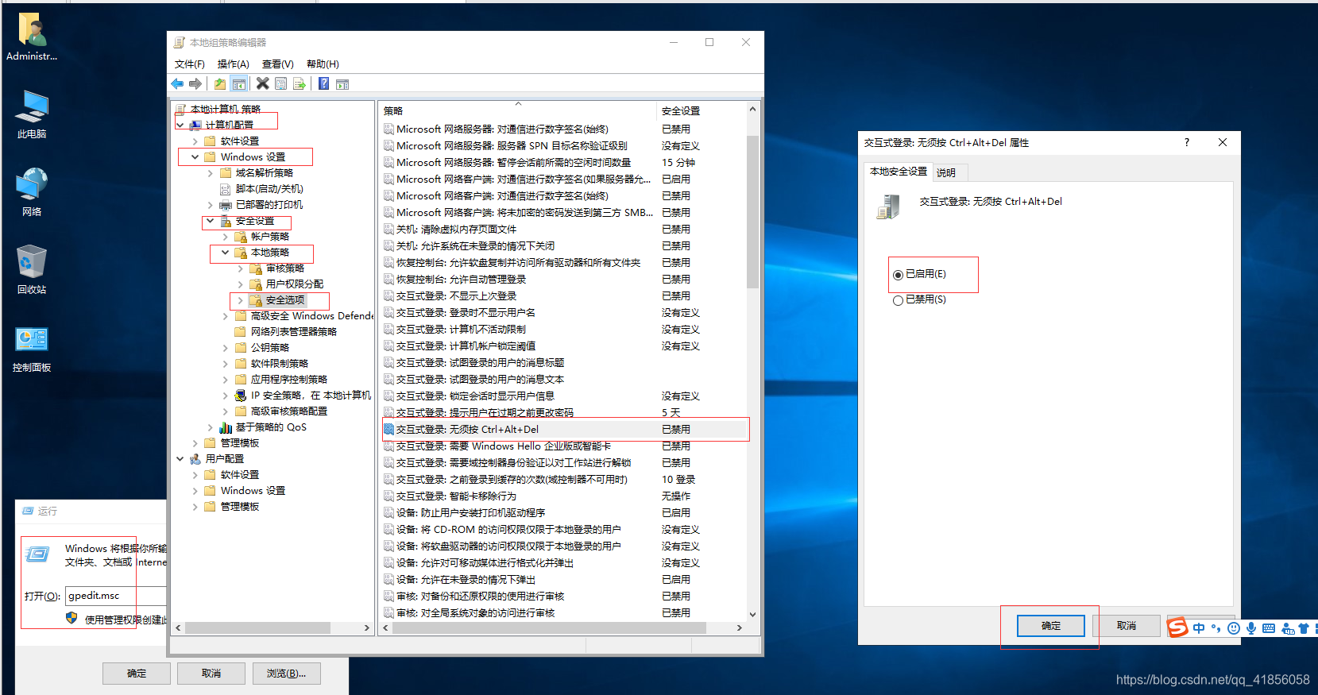This screenshot has height=695, width=1318.
Task: Expand the 公钥策略 tree node
Action: (226, 347)
